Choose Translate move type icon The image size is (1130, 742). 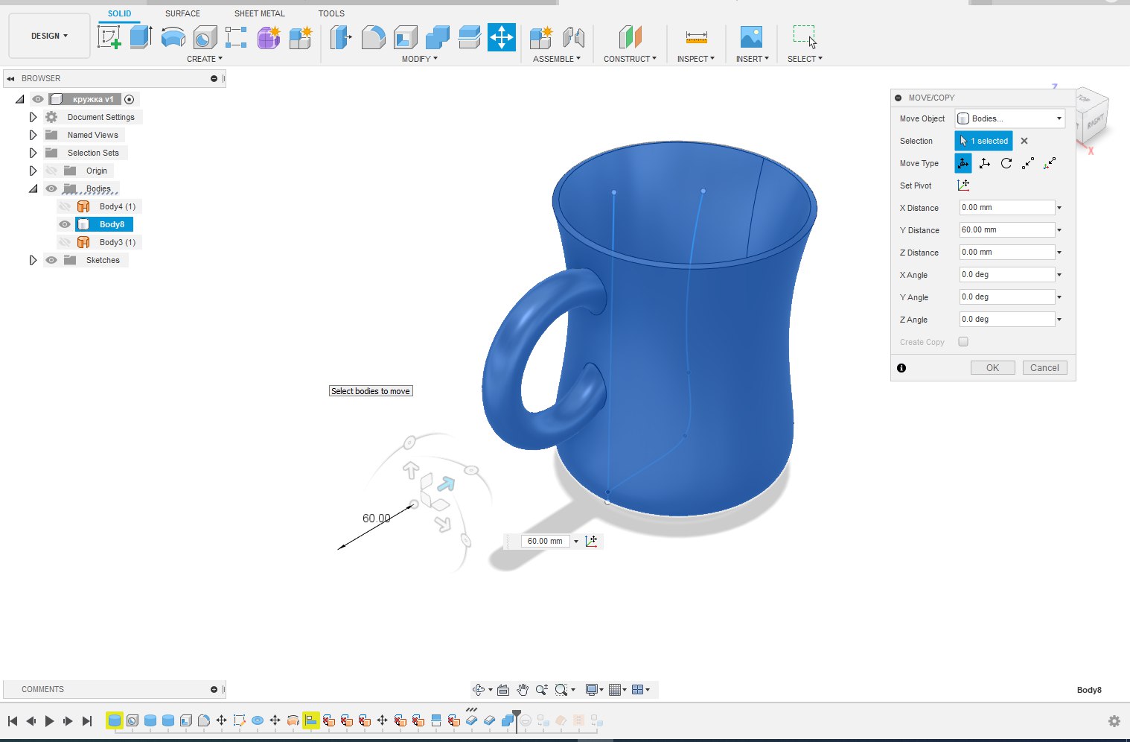985,163
